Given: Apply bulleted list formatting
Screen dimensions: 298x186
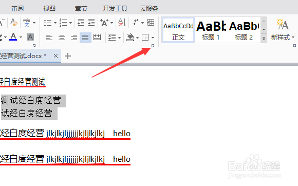Looking at the screenshot, I should pos(48,23).
